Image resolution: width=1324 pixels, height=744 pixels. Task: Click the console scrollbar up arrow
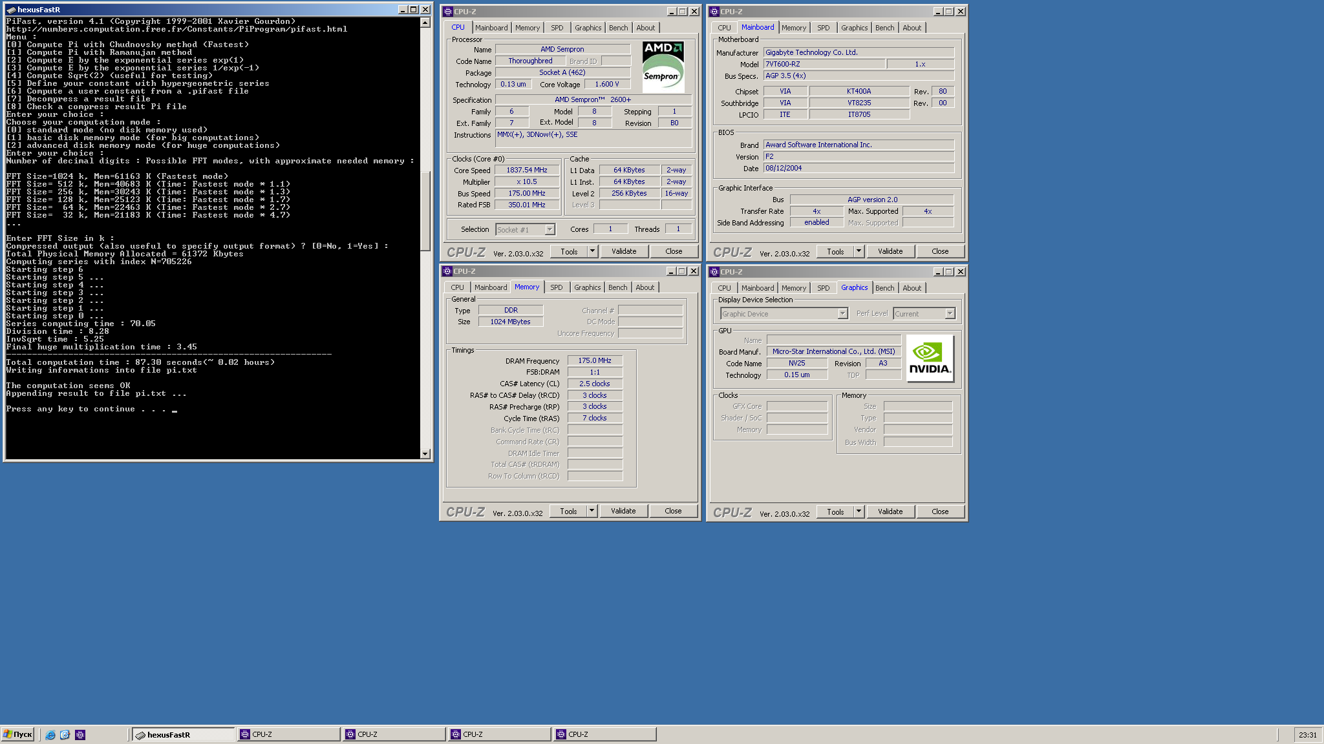click(425, 23)
